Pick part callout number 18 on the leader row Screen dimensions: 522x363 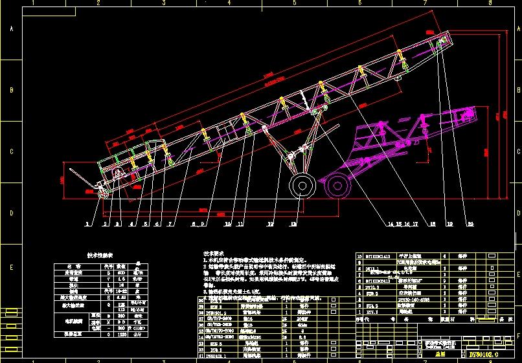(x=432, y=225)
